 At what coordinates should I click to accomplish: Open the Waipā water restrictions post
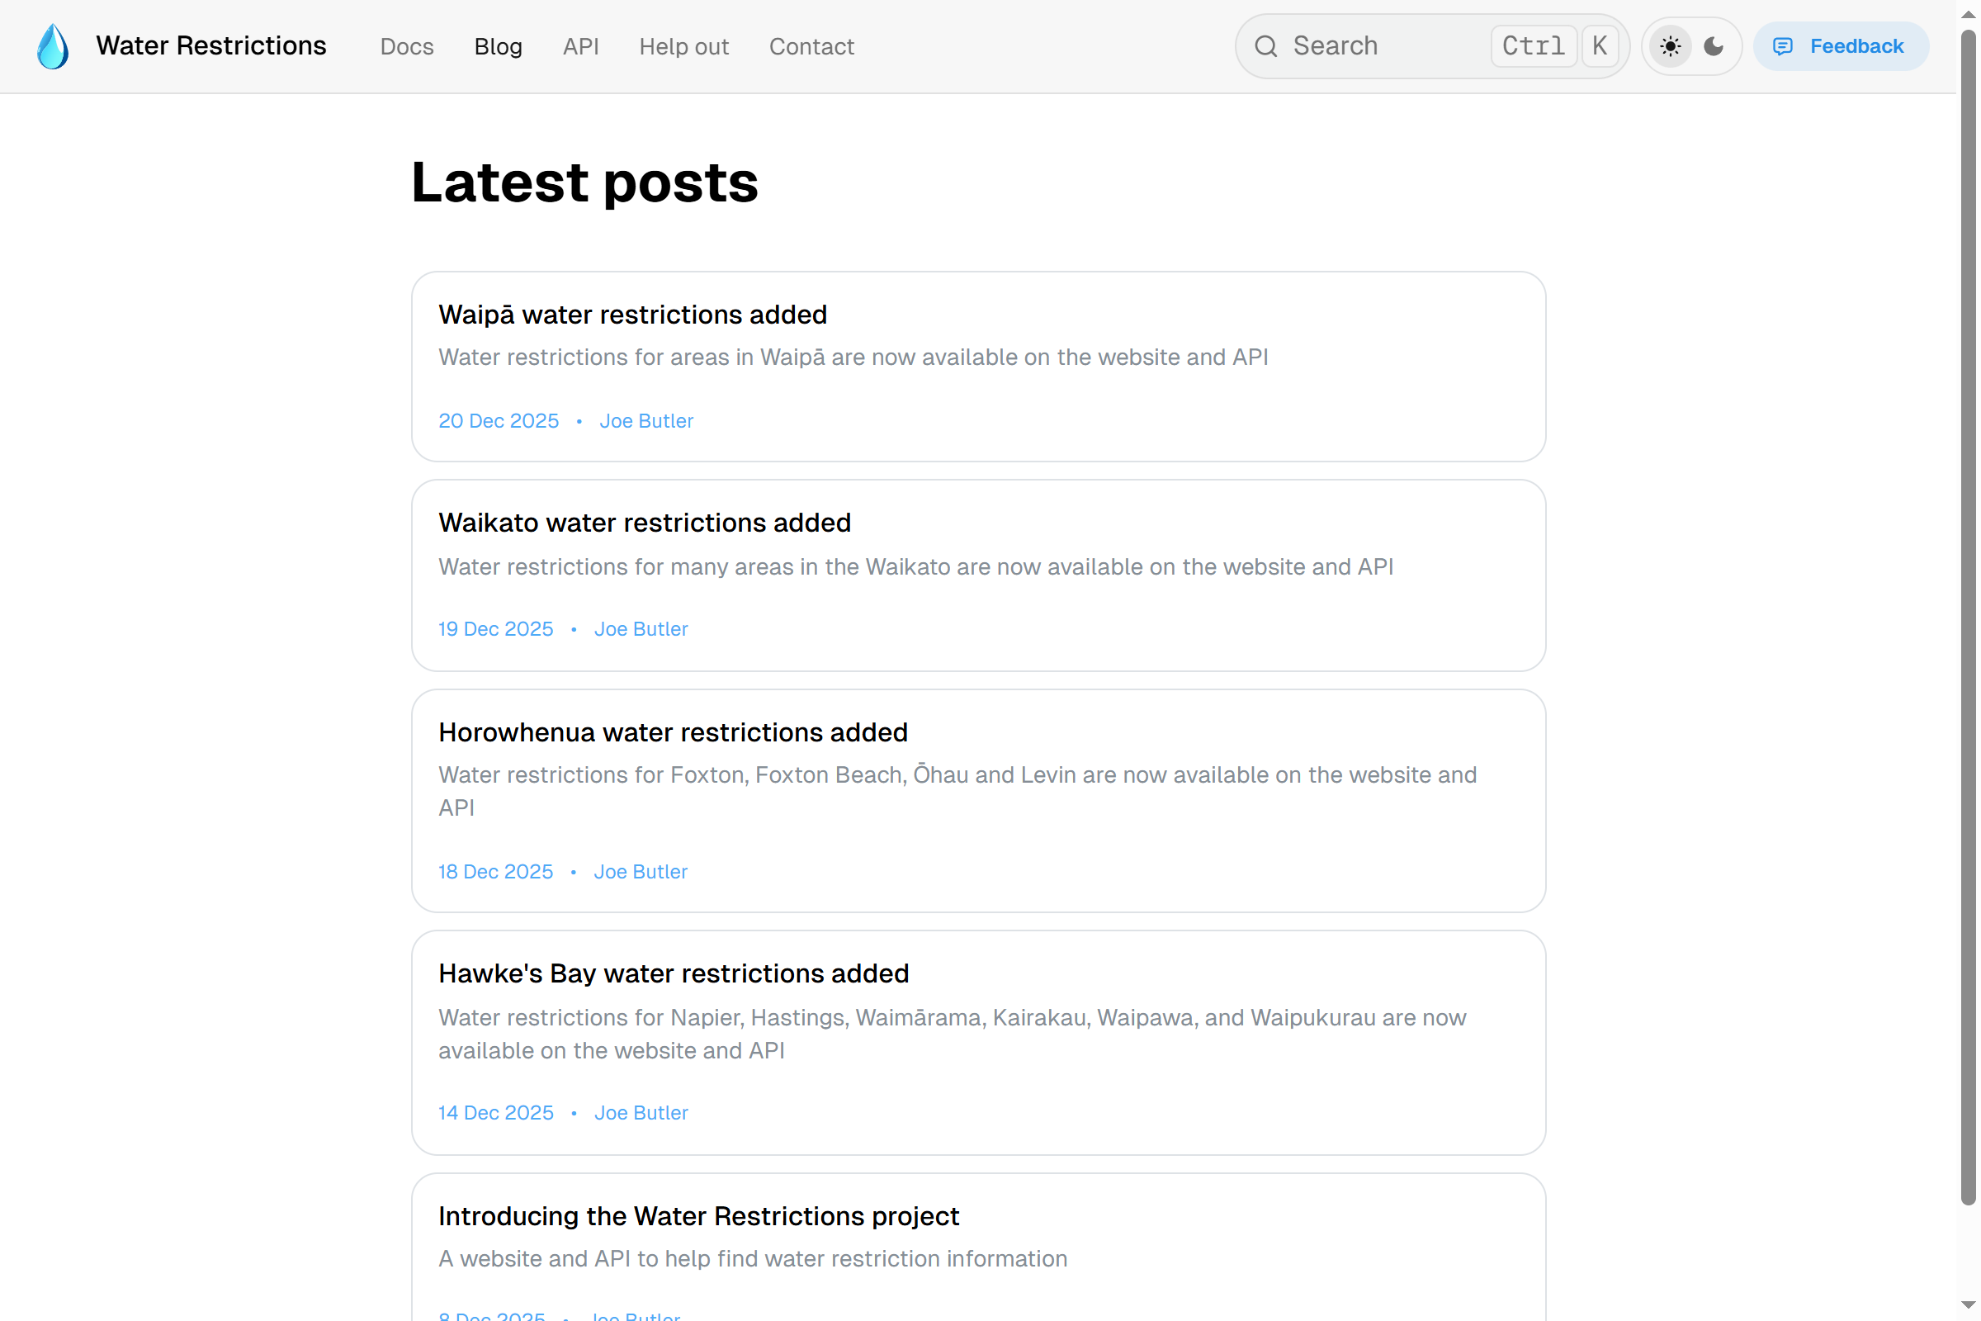point(631,315)
